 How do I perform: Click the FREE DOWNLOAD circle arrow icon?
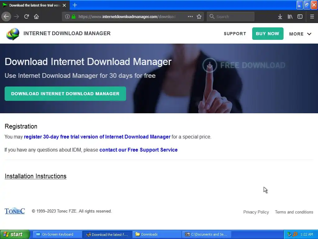210,65
